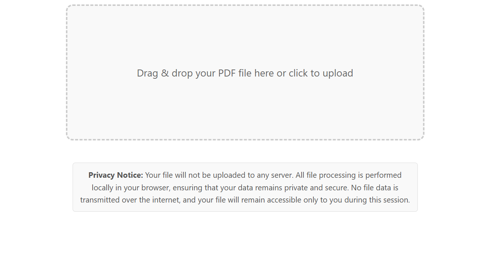The image size is (493, 272).
Task: Click the ampersand in the upload prompt
Action: pos(165,73)
